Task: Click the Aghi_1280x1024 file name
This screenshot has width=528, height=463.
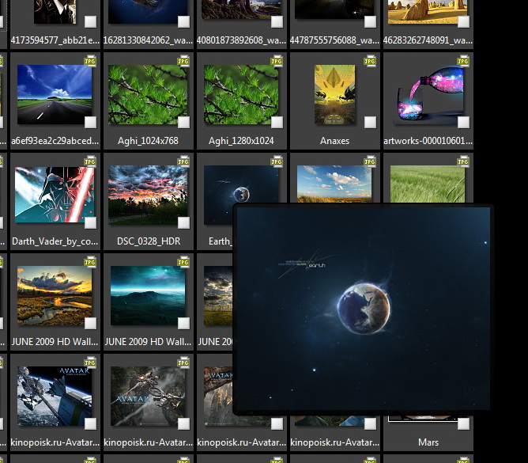Action: coord(241,141)
